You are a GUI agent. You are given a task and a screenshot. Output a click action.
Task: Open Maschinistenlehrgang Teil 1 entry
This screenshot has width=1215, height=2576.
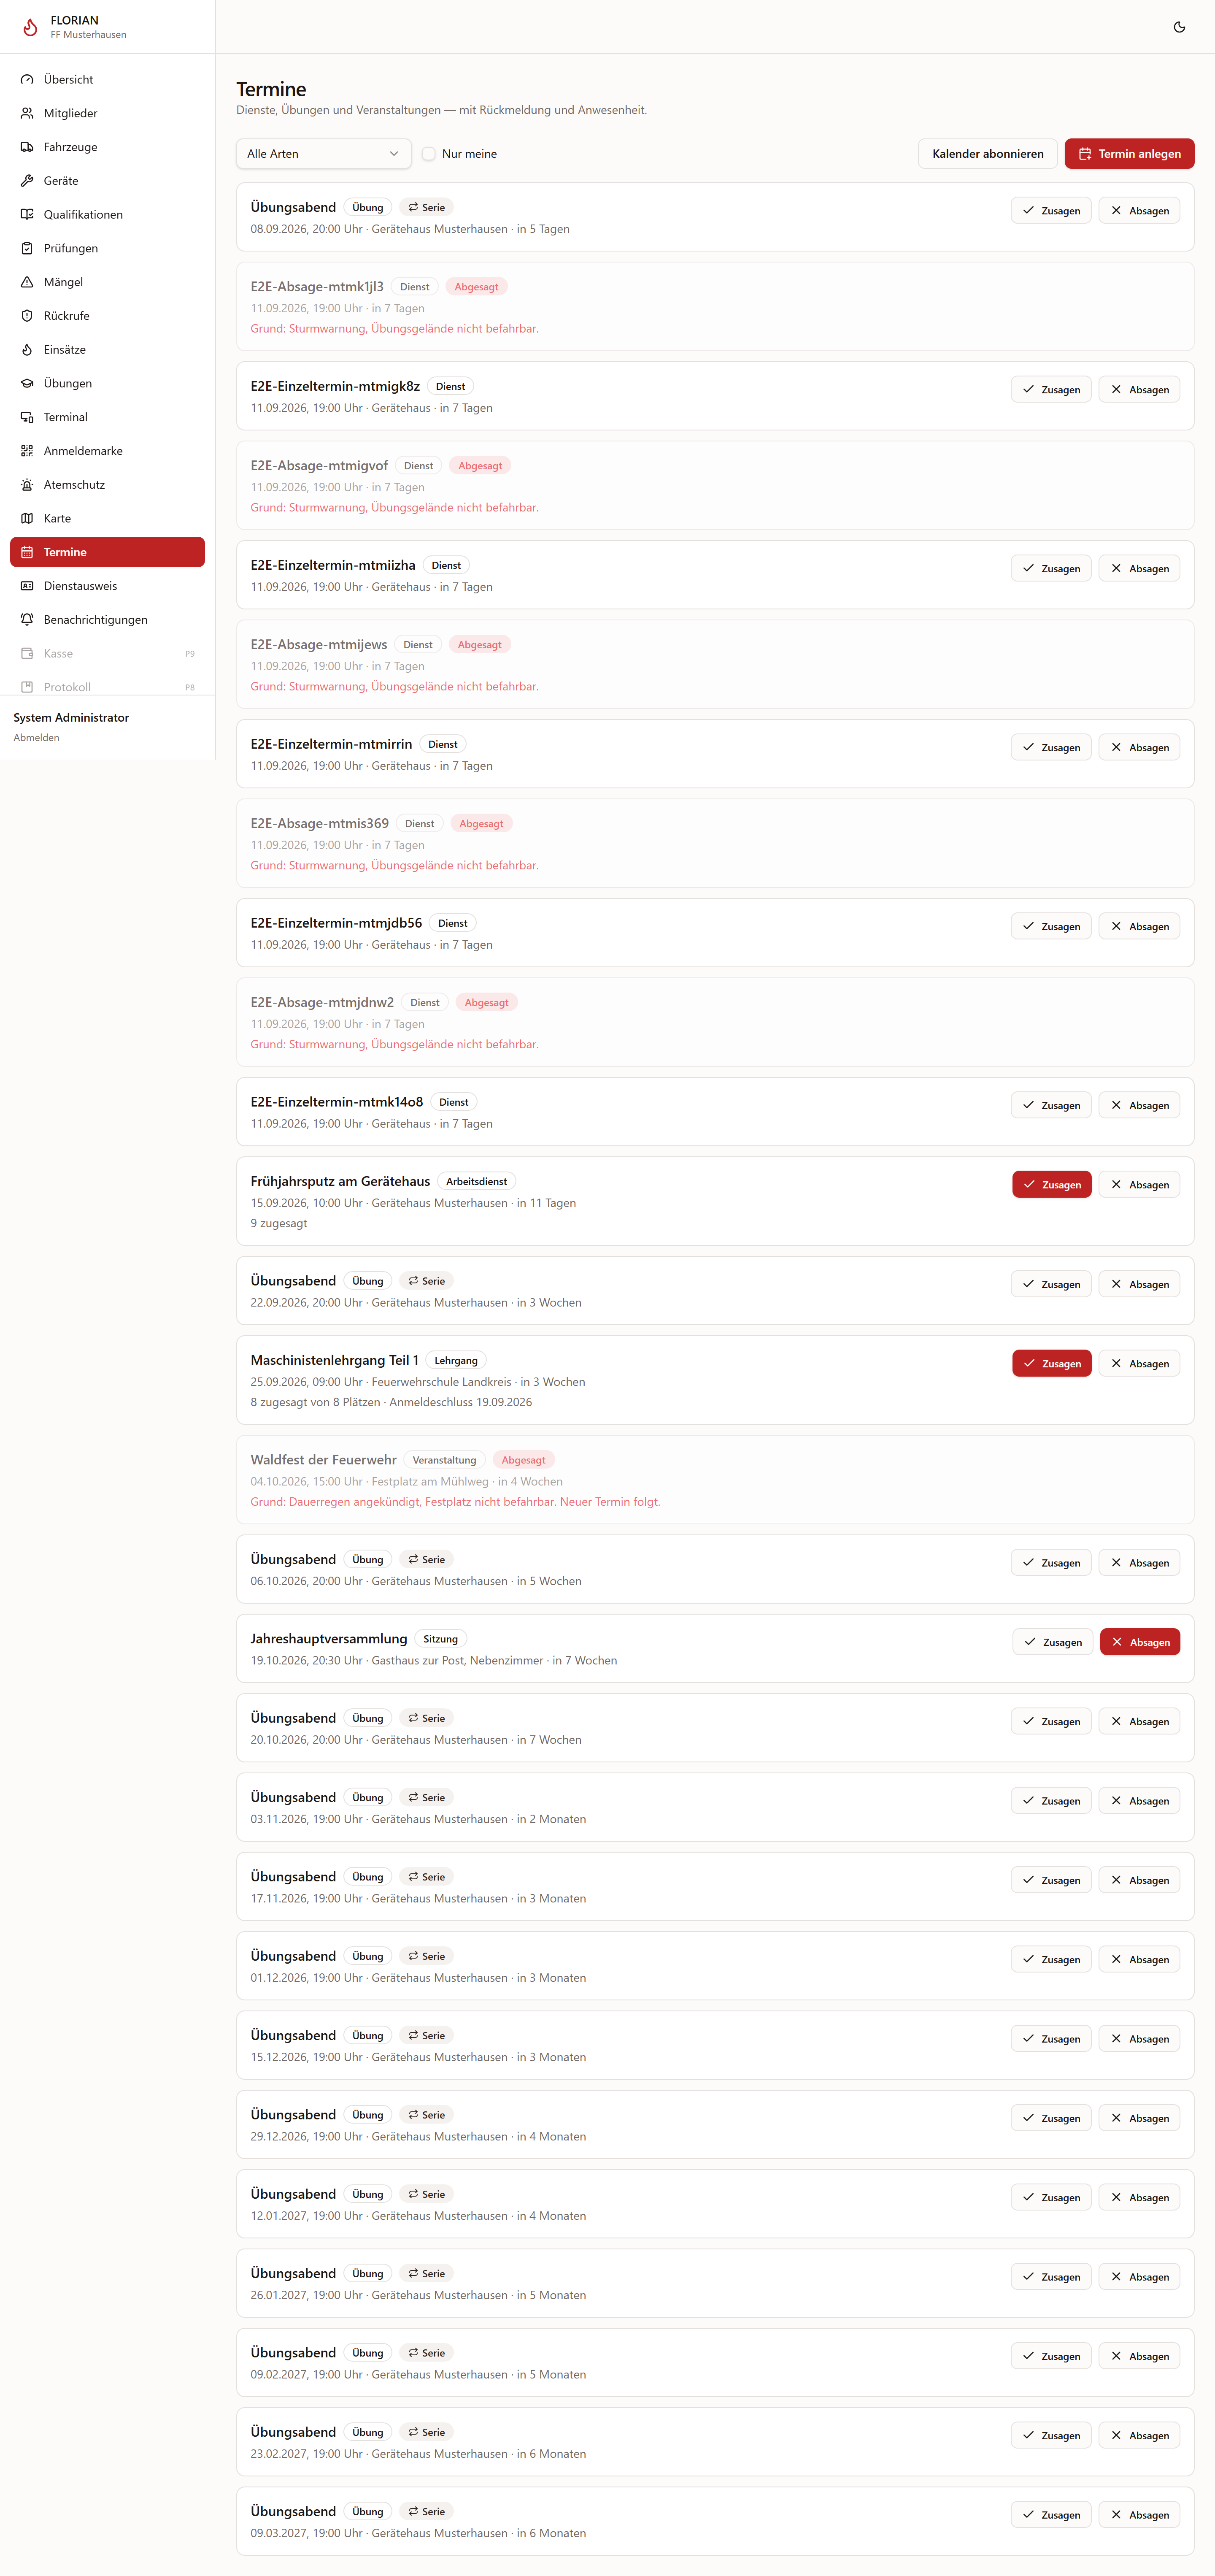coord(334,1360)
